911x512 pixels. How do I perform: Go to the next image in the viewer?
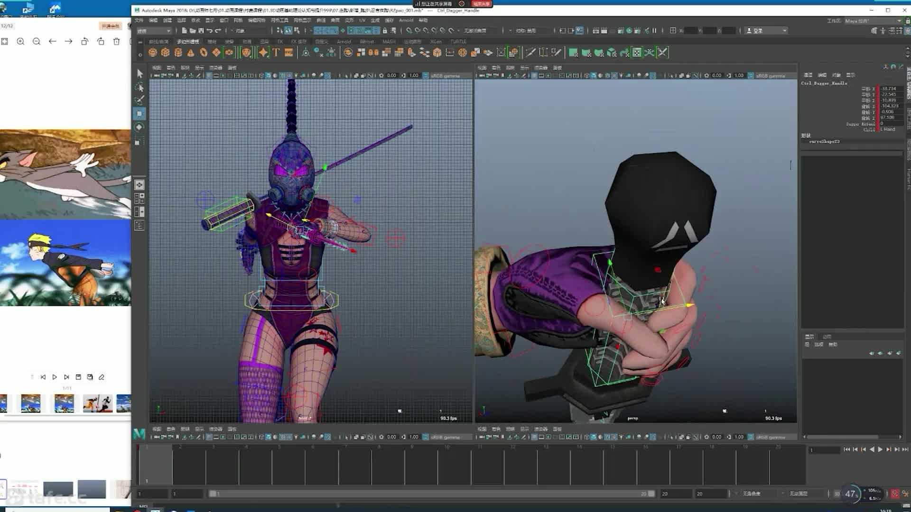[x=68, y=42]
